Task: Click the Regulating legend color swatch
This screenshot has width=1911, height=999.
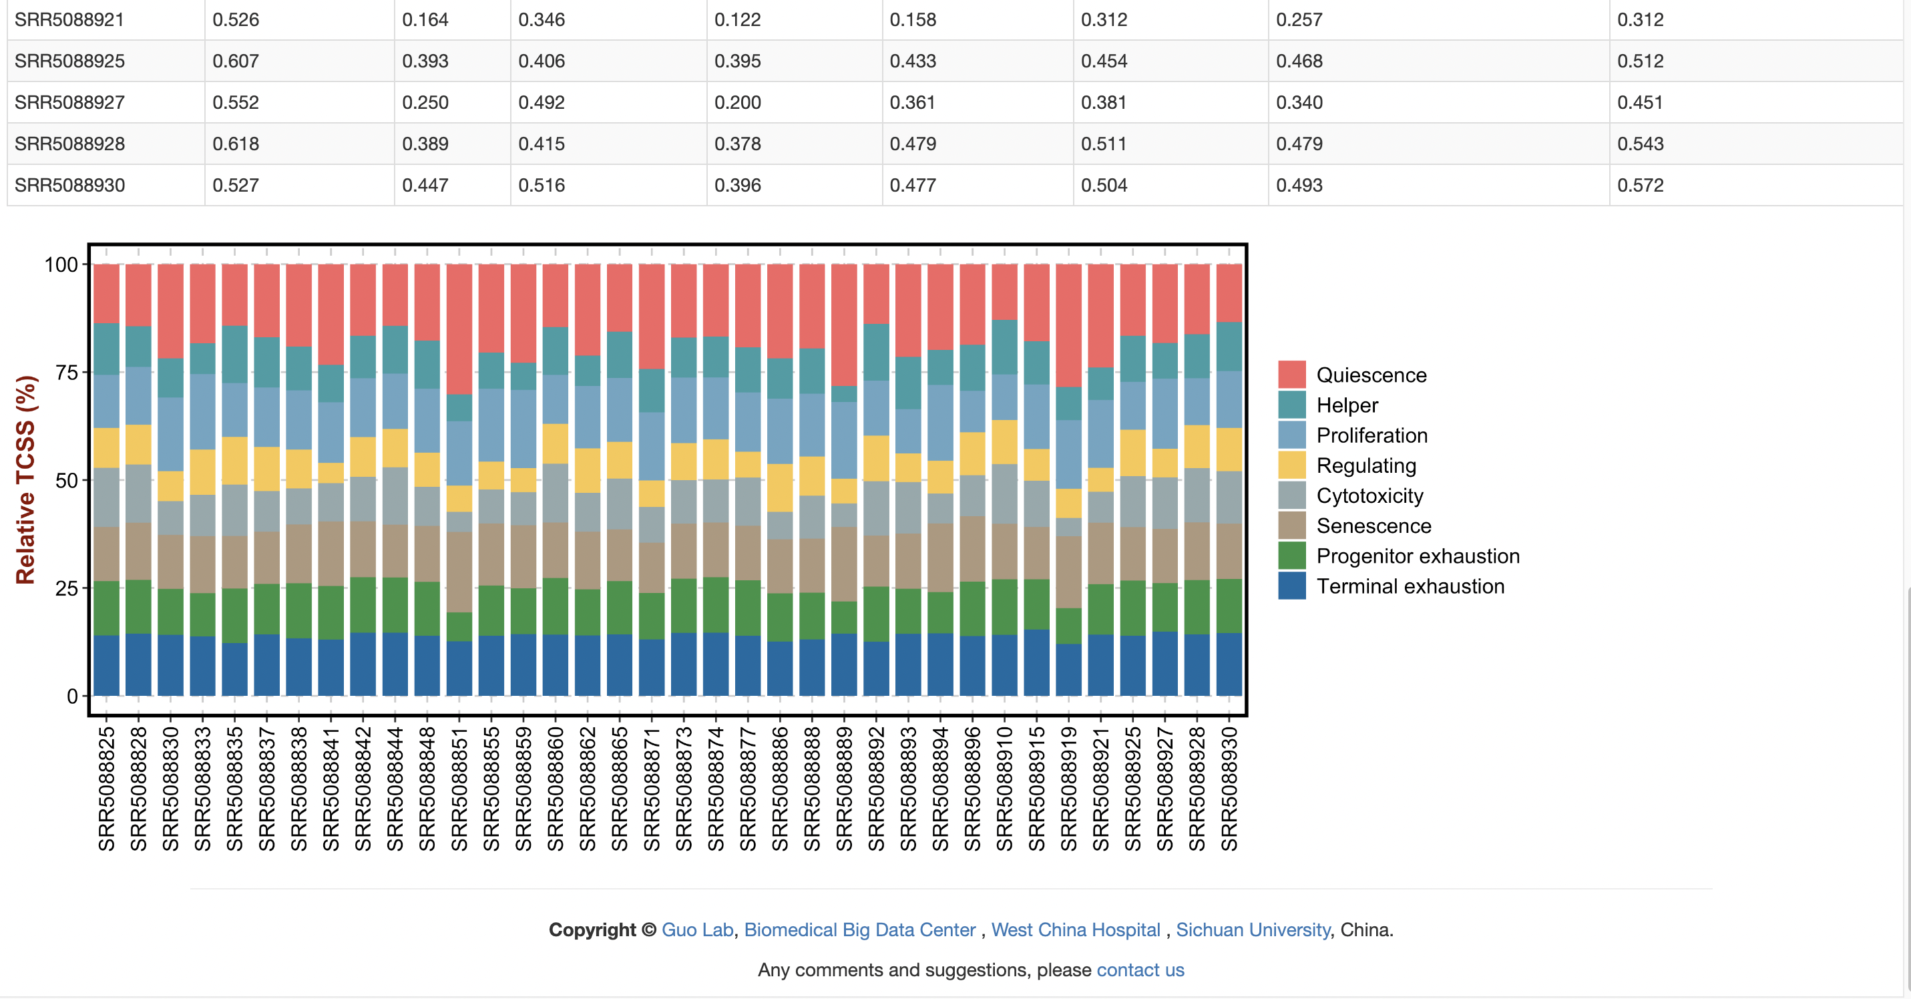Action: (x=1291, y=465)
